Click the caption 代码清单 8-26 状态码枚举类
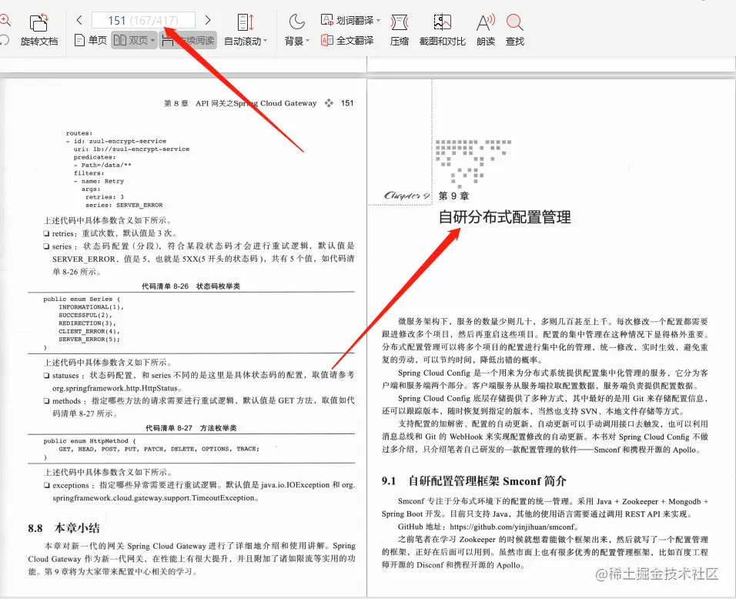This screenshot has width=736, height=599. [x=191, y=286]
